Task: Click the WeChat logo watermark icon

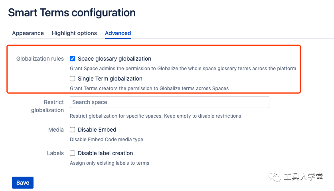Action: 274,177
